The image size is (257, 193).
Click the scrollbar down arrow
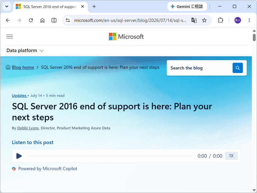[x=254, y=190]
